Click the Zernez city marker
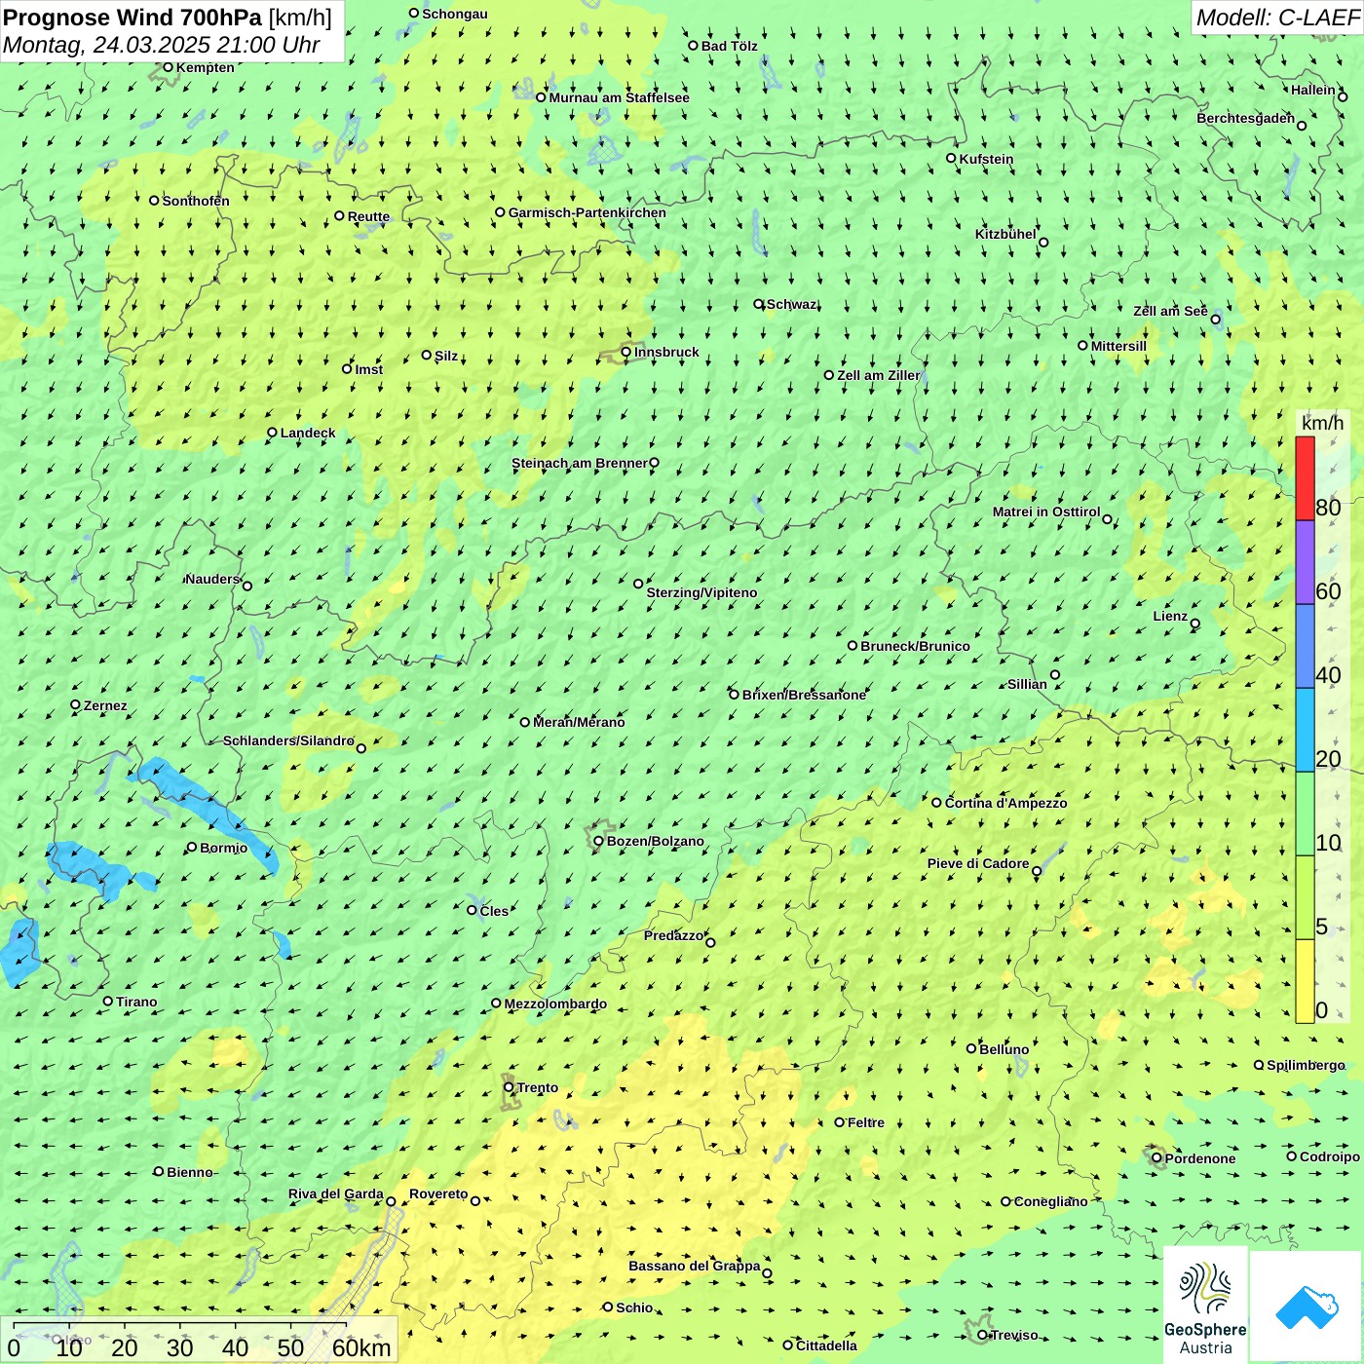 [x=76, y=704]
